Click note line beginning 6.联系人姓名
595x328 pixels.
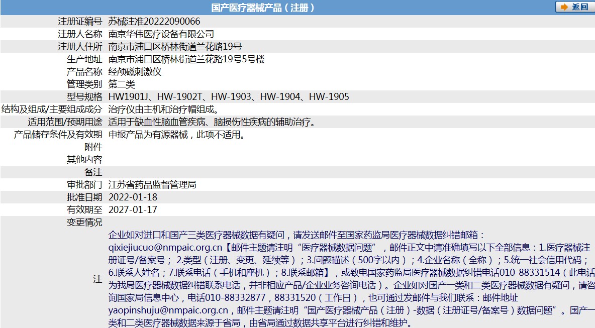pyautogui.click(x=351, y=273)
